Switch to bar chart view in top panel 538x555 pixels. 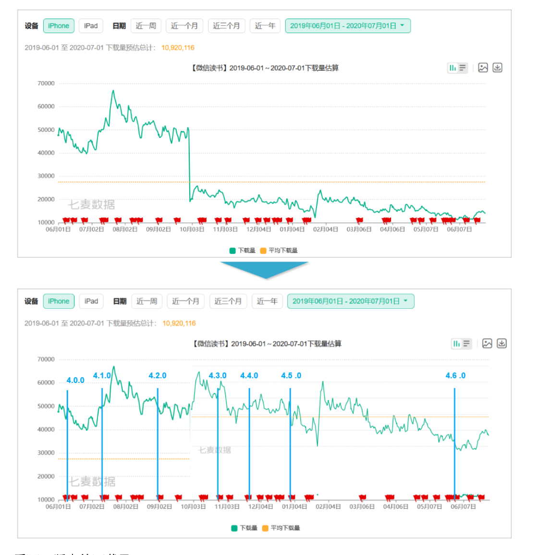pyautogui.click(x=453, y=68)
